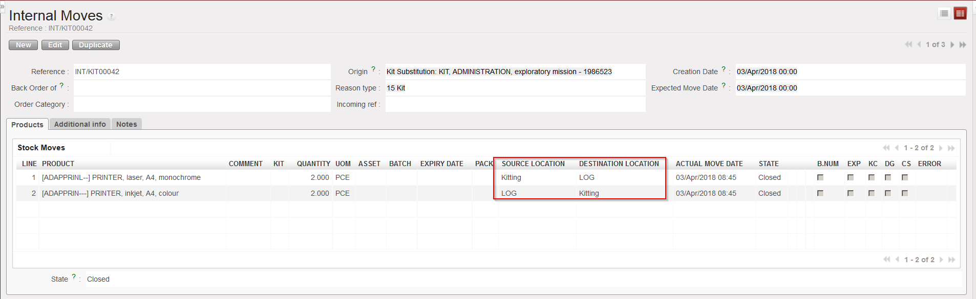Switch to form view icon
Screen dimensions: 976x299
click(960, 13)
